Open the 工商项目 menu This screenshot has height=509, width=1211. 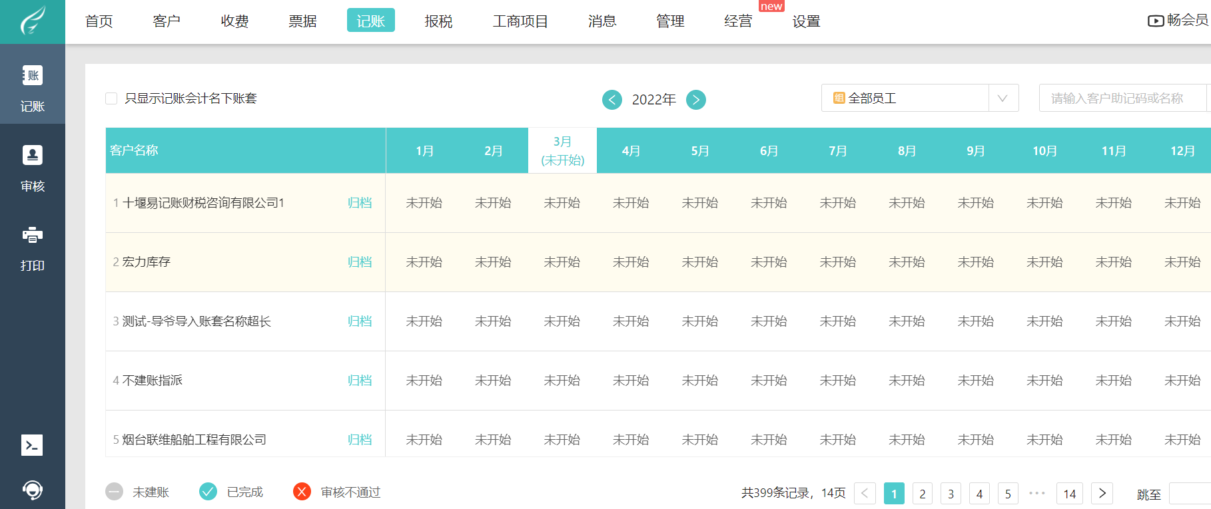[x=520, y=21]
